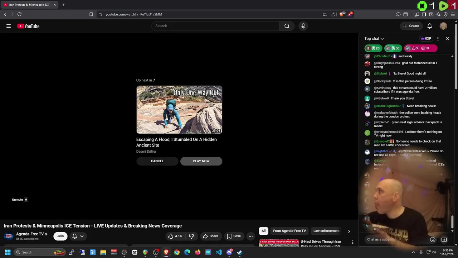
Task: Open Brave Shields lion icon
Action: (341, 14)
